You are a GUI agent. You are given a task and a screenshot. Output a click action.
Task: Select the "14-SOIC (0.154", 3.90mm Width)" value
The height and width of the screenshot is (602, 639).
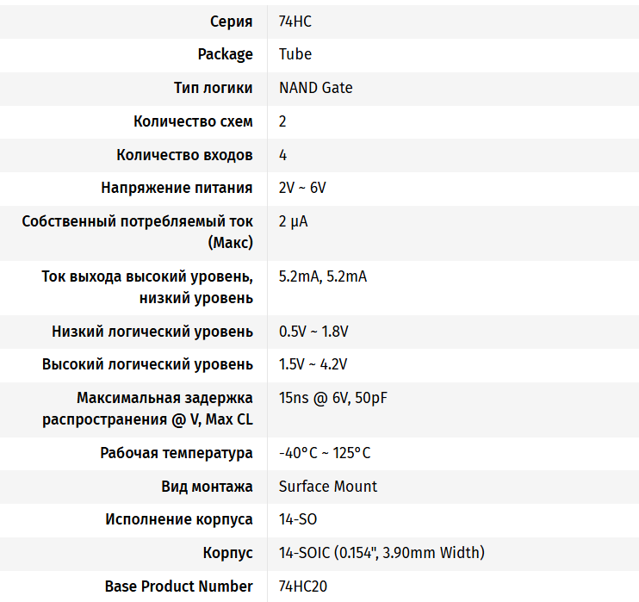pos(382,553)
